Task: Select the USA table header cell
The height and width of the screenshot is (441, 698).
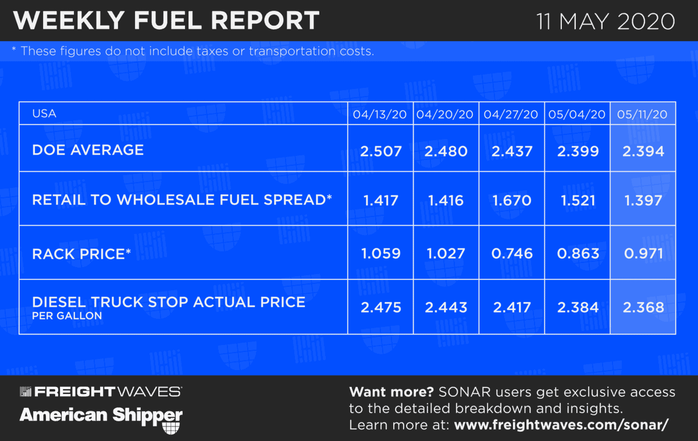Action: 44,113
